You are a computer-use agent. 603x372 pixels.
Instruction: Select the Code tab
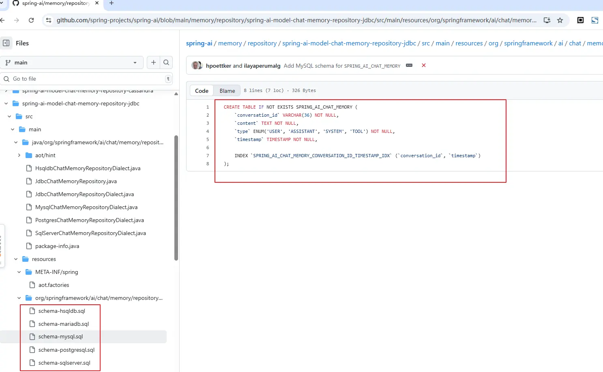[202, 91]
